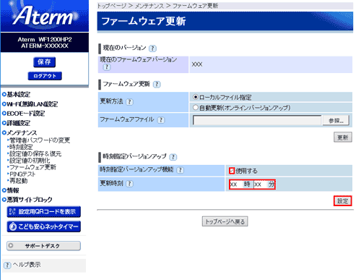This screenshot has width=361, height=280.
Task: Click help icon next to ファームウェアファイル
Action: click(161, 120)
